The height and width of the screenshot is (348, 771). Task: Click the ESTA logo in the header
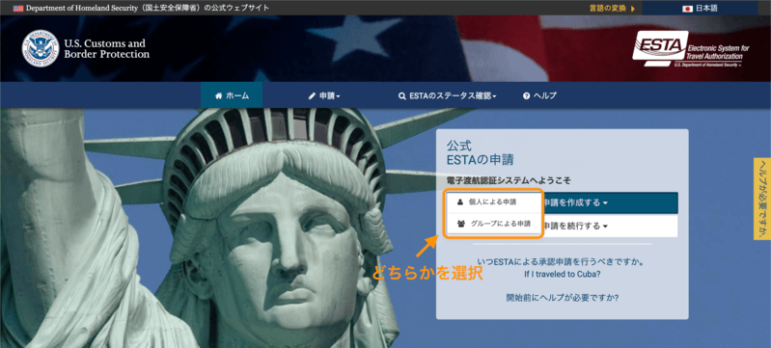click(690, 48)
